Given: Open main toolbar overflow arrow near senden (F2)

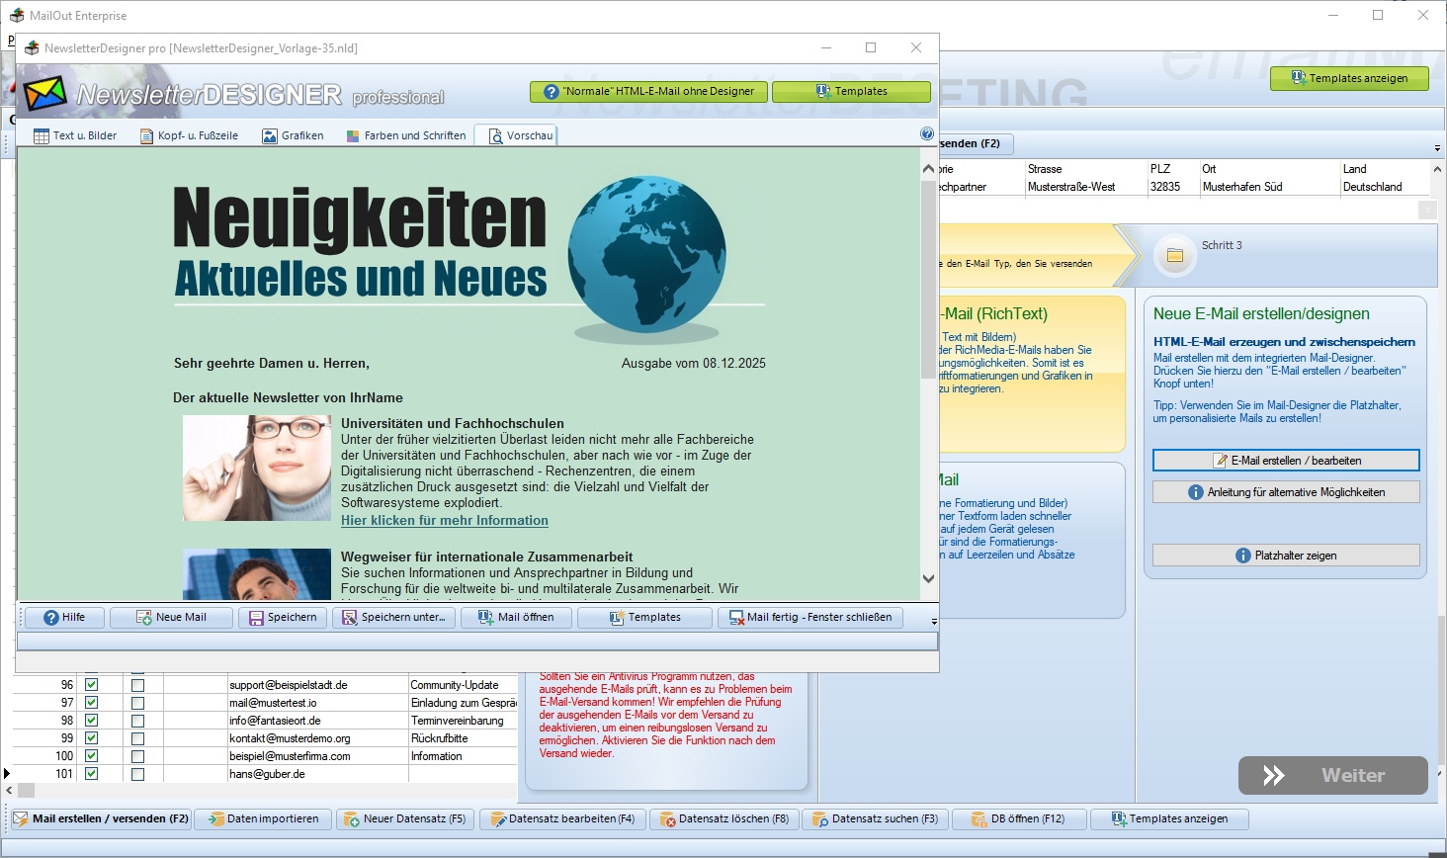Looking at the screenshot, I should (x=1437, y=148).
